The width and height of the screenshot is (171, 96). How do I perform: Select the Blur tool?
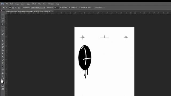point(3,54)
